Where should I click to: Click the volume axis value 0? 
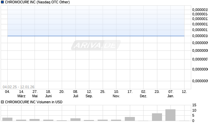[x=193, y=121]
